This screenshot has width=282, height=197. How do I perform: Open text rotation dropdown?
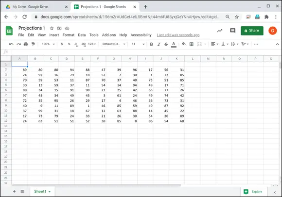pos(245,44)
